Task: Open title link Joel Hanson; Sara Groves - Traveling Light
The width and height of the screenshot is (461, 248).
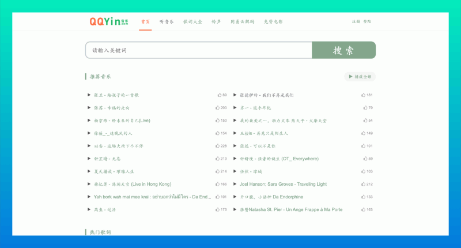Action: 283,184
